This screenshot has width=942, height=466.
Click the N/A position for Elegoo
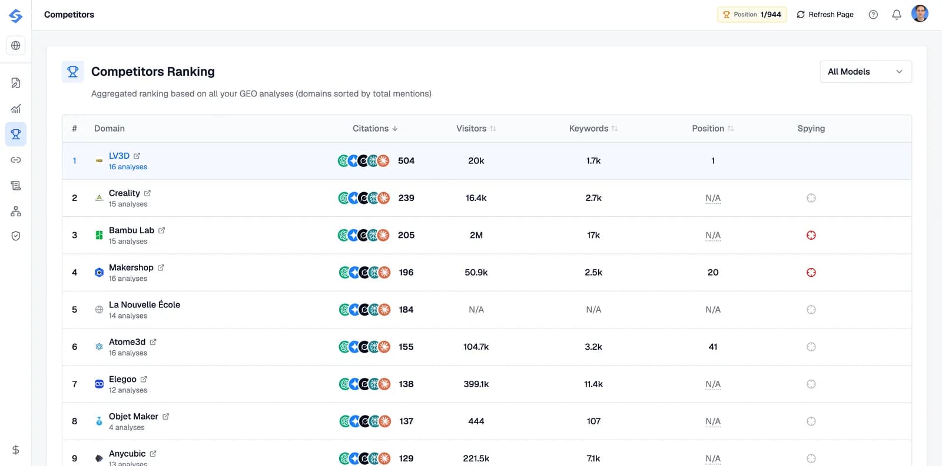713,384
